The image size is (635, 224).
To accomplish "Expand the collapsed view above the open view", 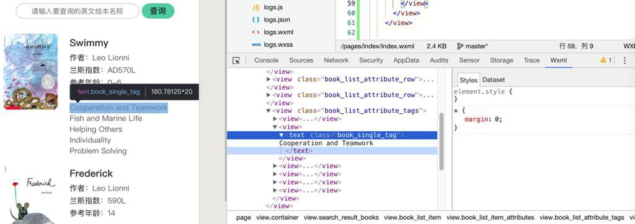I will [x=275, y=119].
